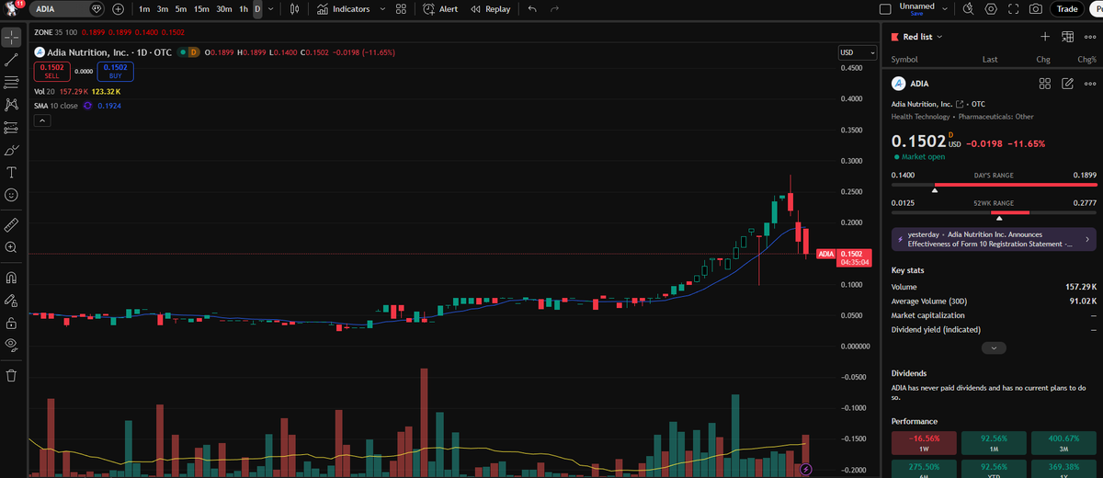Open the Indicators dialog
Screen dimensions: 1103x478
(x=344, y=9)
